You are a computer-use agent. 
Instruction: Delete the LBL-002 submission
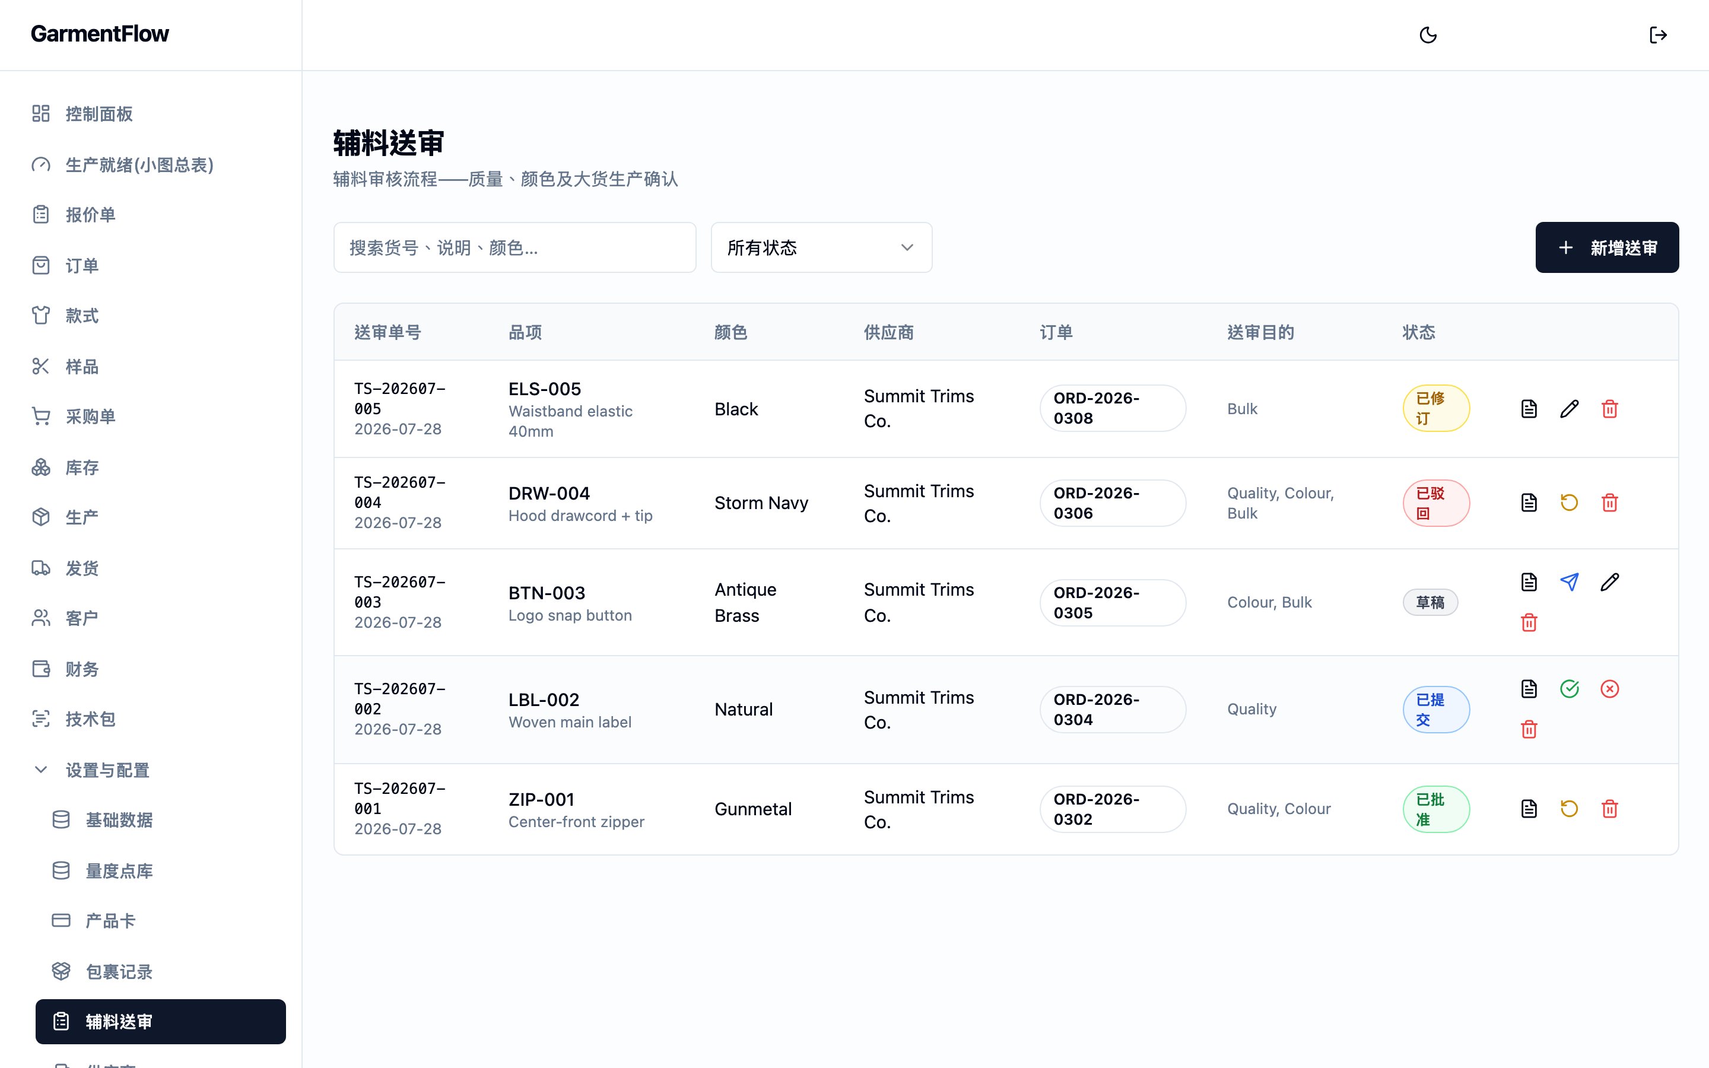pos(1529,729)
